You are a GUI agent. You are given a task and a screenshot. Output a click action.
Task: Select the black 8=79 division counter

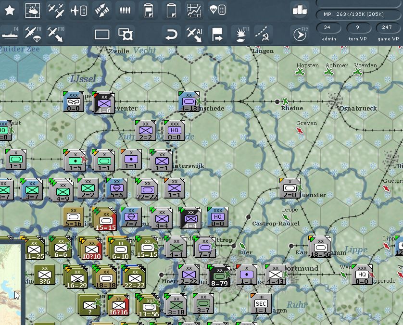(219, 276)
